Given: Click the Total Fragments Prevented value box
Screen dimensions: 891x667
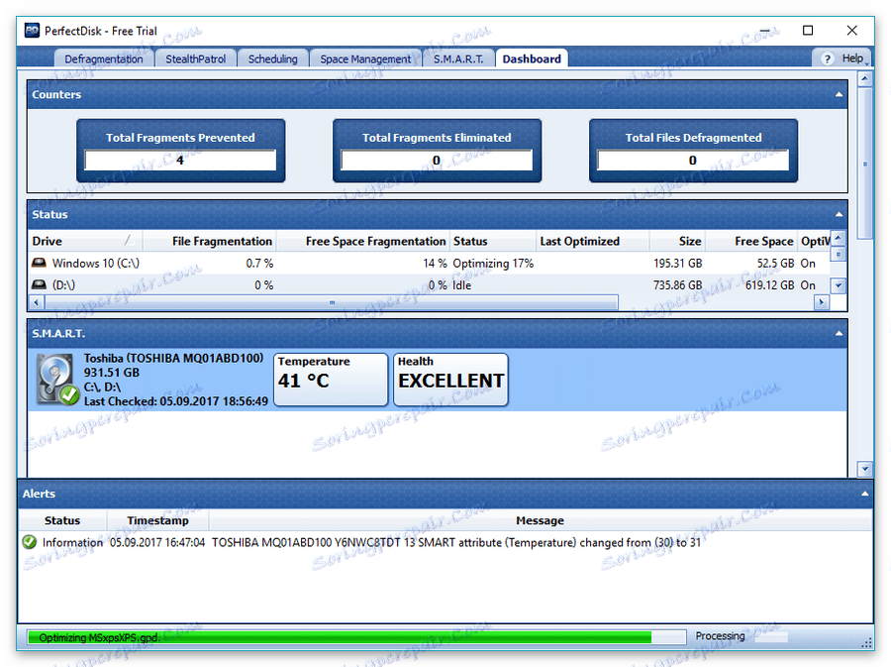Looking at the screenshot, I should coord(180,161).
